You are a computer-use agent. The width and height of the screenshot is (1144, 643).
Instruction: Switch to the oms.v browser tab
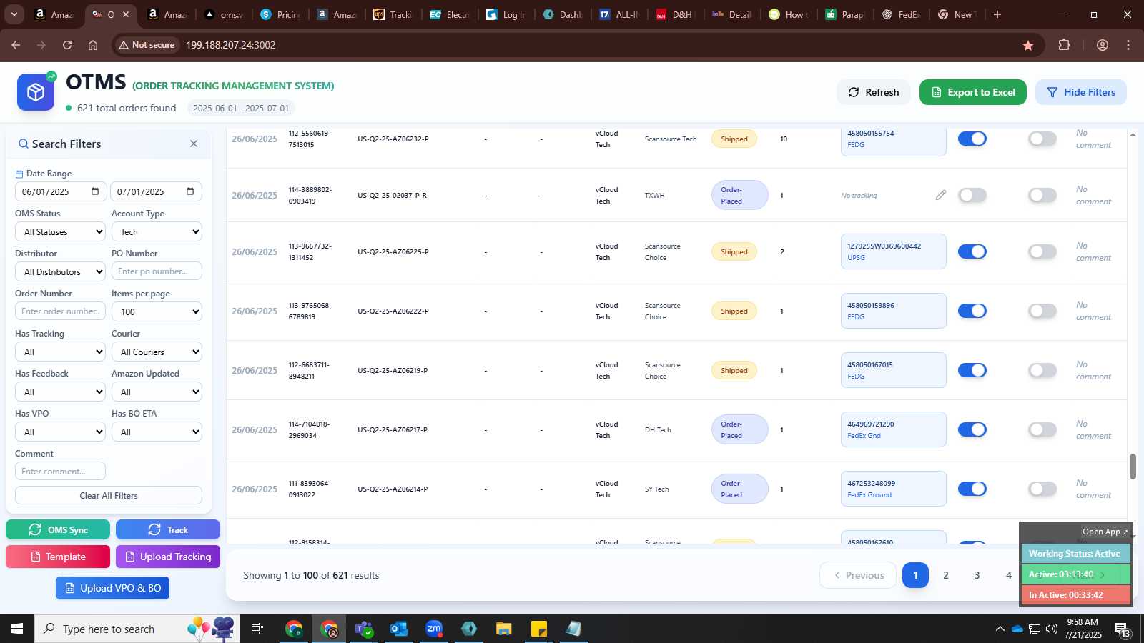224,14
